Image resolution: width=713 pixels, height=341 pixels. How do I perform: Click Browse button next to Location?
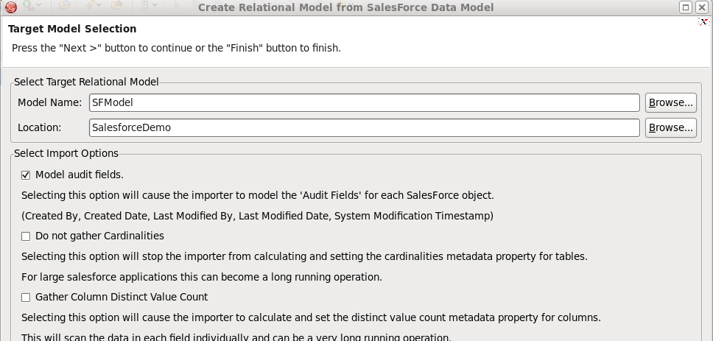point(670,127)
